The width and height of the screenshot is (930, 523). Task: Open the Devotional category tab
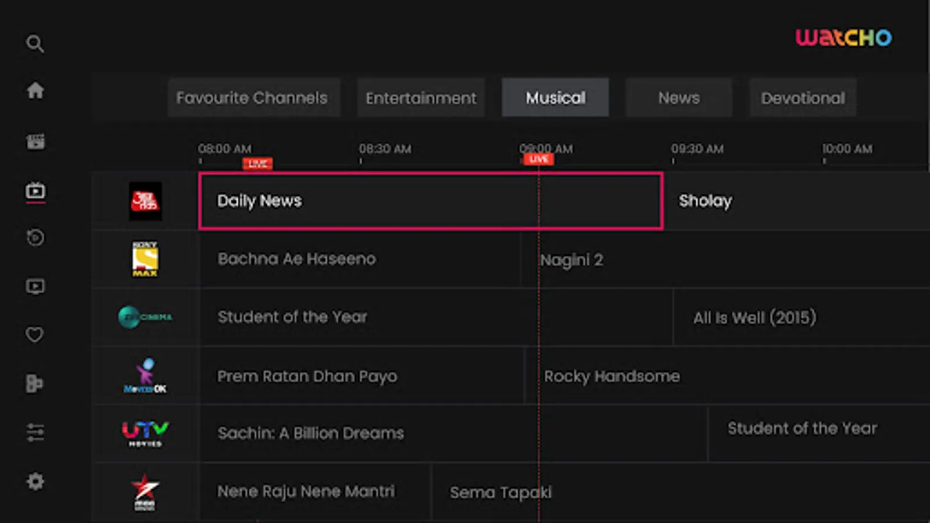tap(803, 98)
